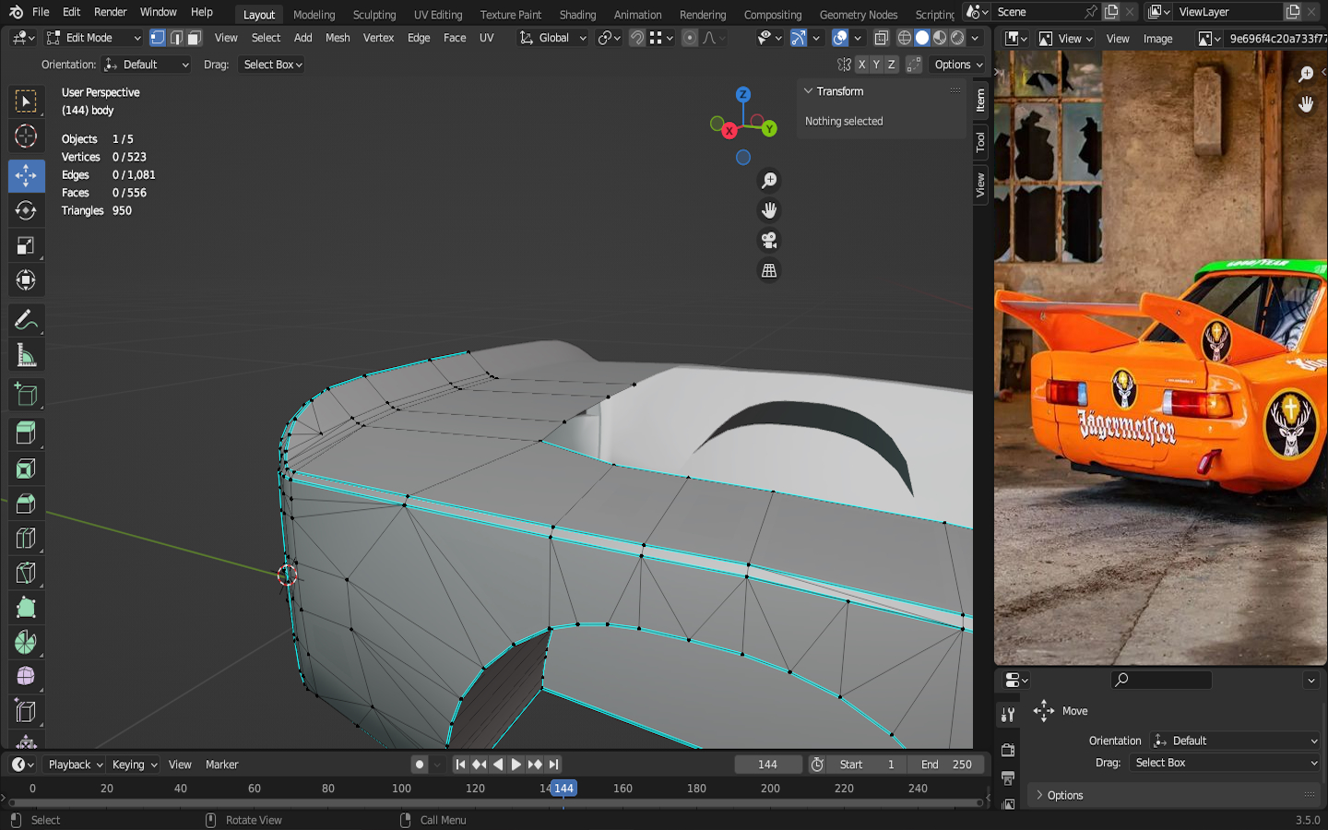Viewport: 1328px width, 830px height.
Task: Choose the Scale tool
Action: click(x=26, y=245)
